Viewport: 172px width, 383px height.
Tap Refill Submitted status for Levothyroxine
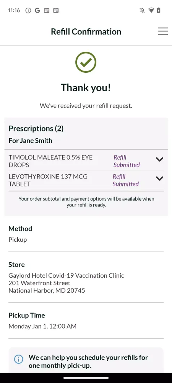125,180
